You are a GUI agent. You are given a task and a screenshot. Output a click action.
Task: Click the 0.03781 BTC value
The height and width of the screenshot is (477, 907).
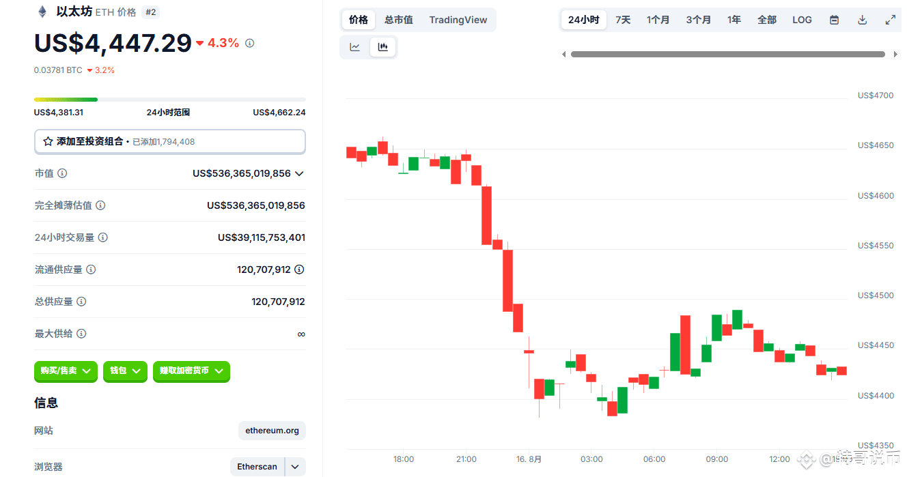tap(58, 70)
